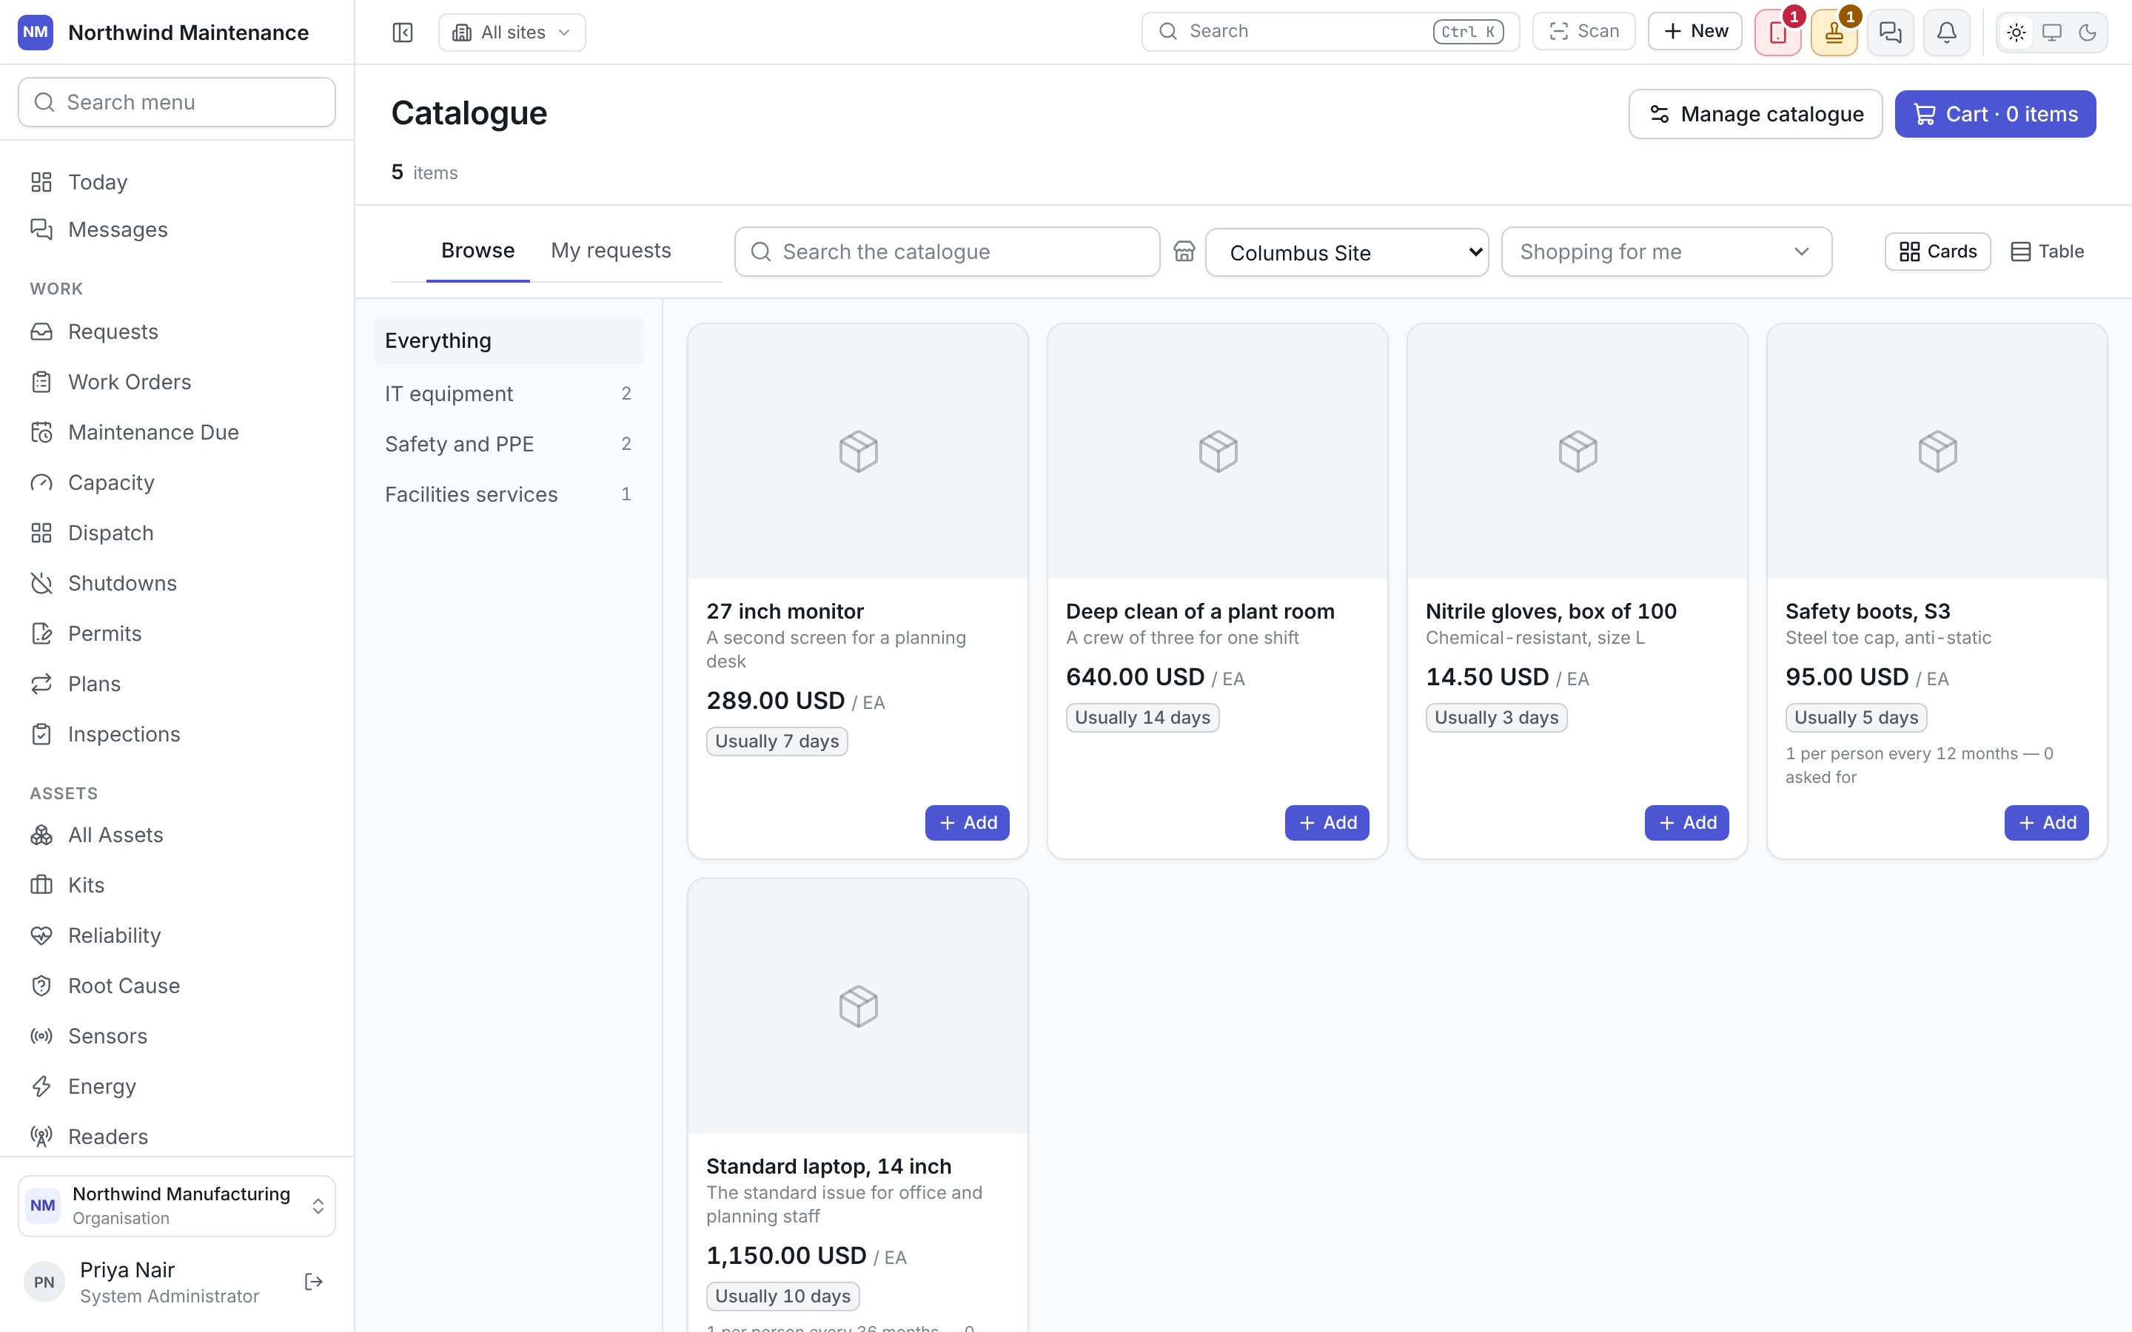
Task: Open Reliability in the sidebar
Action: click(x=177, y=935)
